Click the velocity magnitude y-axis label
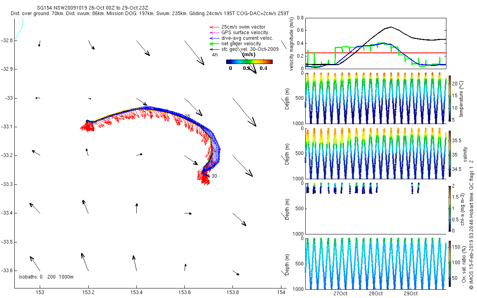The image size is (477, 298). pyautogui.click(x=292, y=45)
